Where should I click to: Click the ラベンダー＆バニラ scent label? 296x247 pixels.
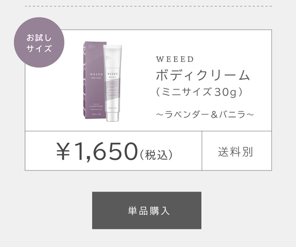[x=204, y=114]
